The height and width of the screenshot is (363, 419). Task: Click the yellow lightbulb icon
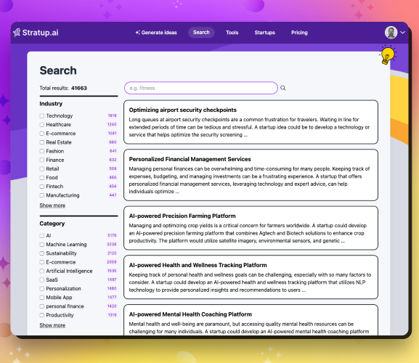coord(388,54)
